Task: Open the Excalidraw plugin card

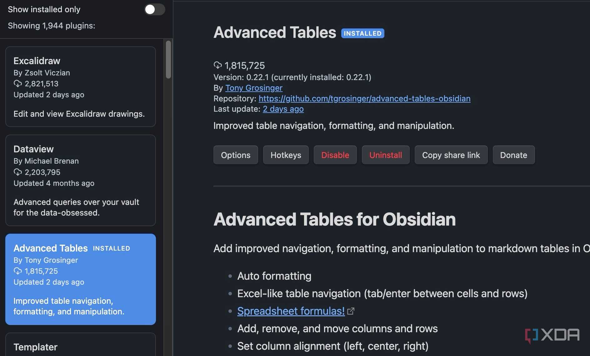Action: coord(81,87)
